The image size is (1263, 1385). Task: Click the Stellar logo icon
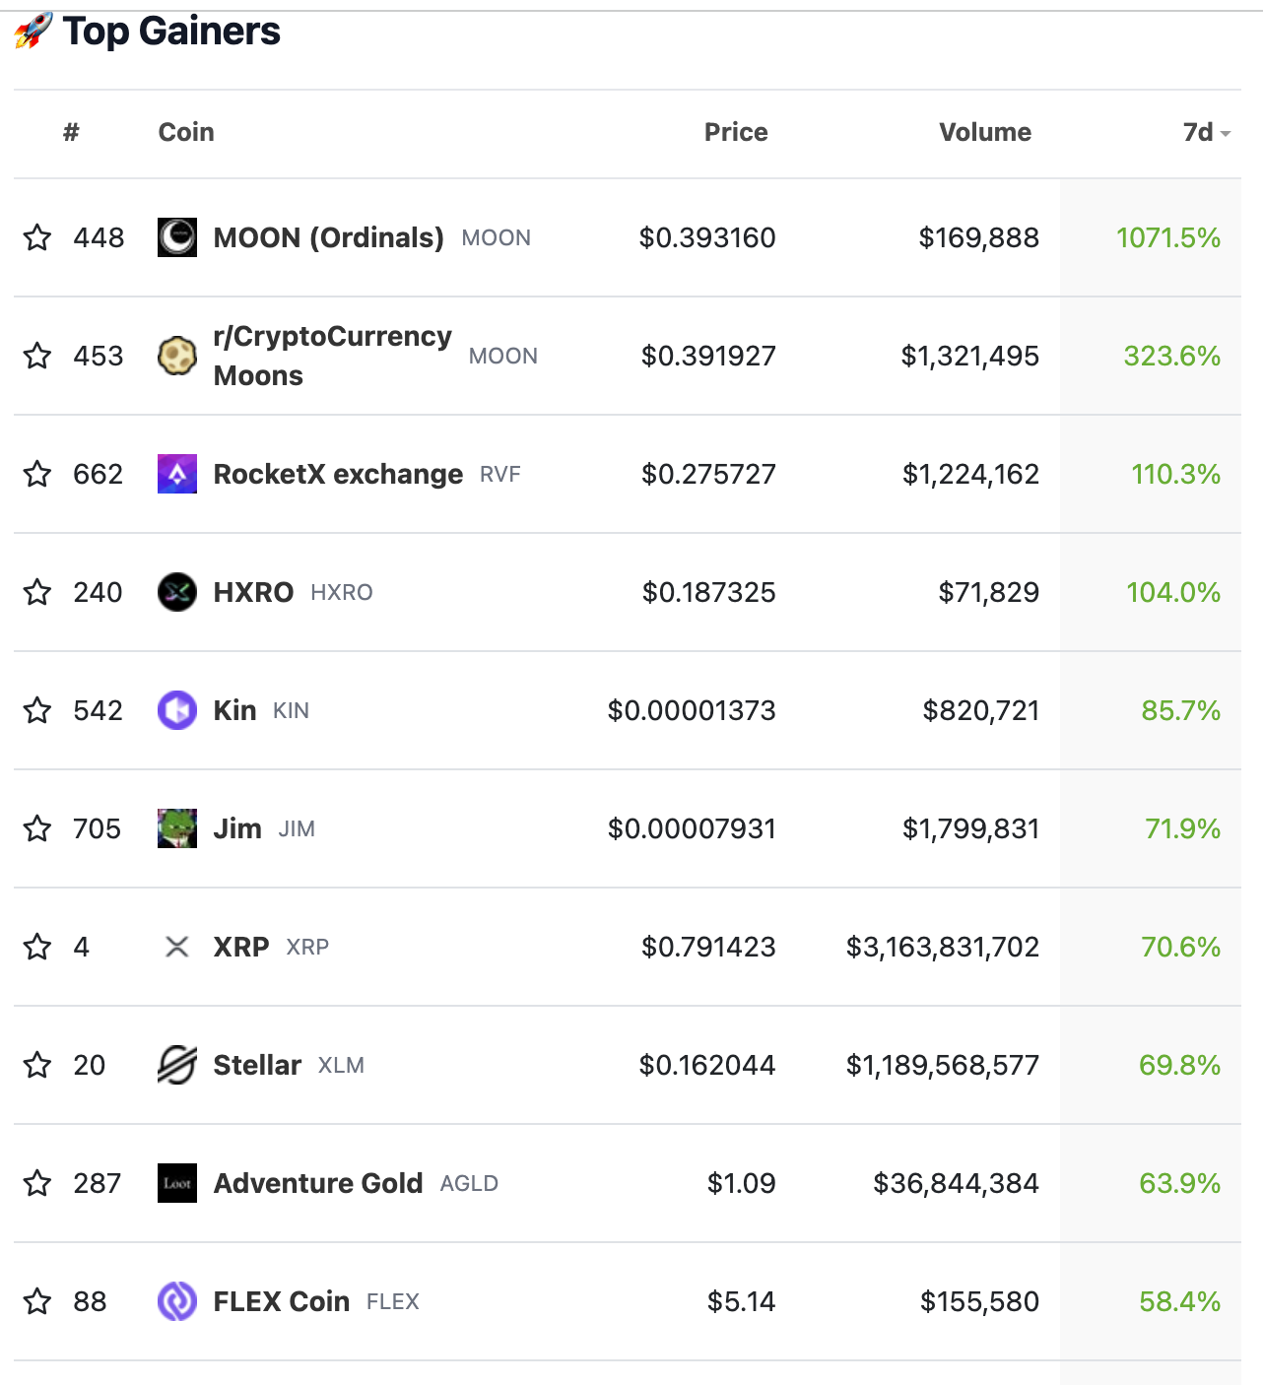tap(177, 1065)
